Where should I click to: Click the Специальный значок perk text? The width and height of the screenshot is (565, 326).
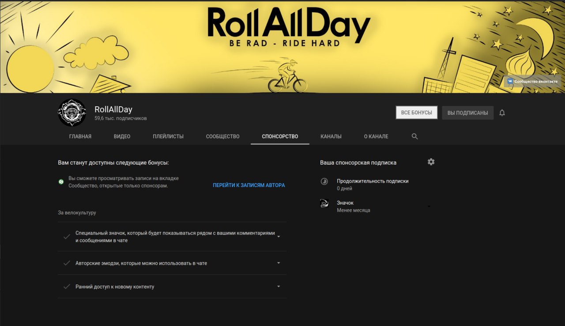(175, 236)
